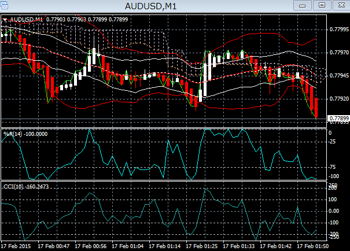Viewport: 350px width, 251px height.
Task: Maximize the AUDUSD,M1 chart window
Action: coord(321,5)
